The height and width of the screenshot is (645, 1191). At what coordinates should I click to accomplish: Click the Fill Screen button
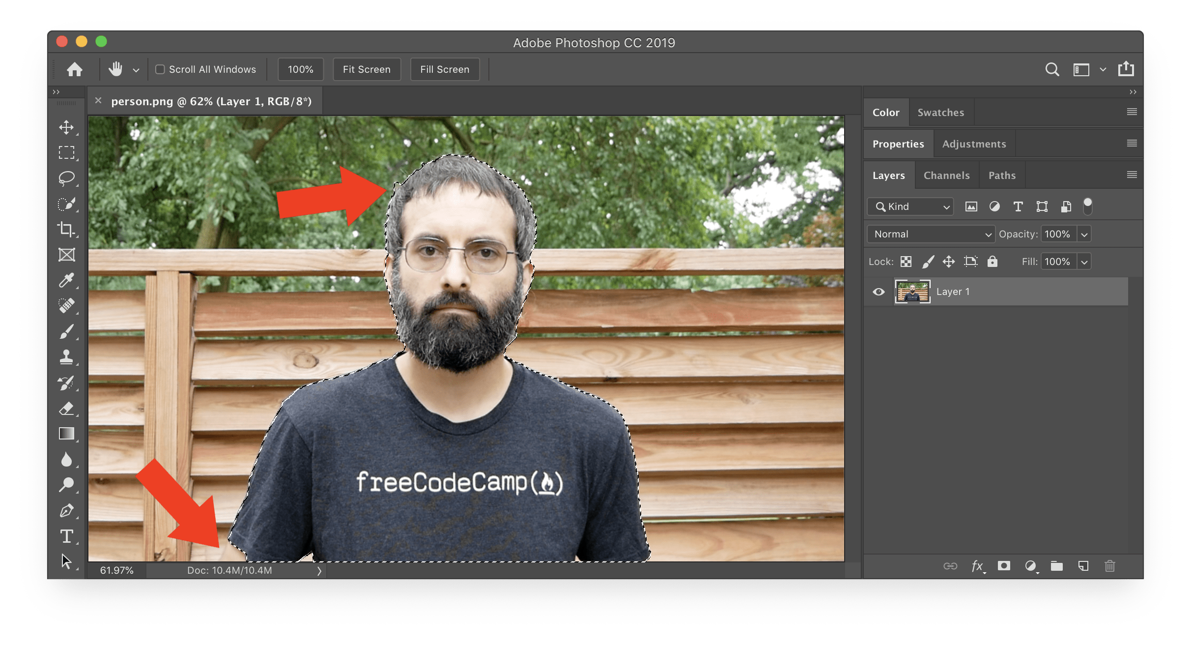(445, 69)
